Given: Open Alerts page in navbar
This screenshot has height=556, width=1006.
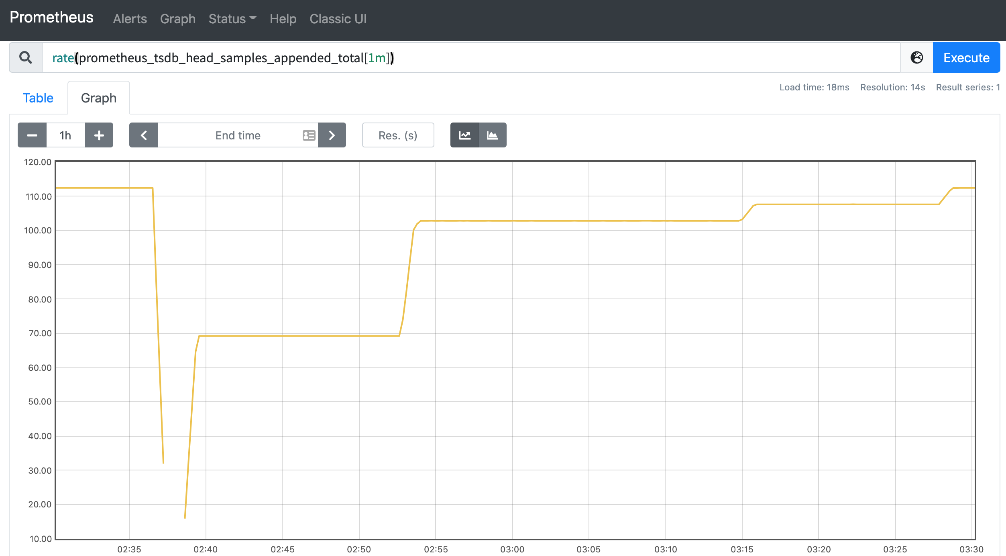Looking at the screenshot, I should point(130,19).
